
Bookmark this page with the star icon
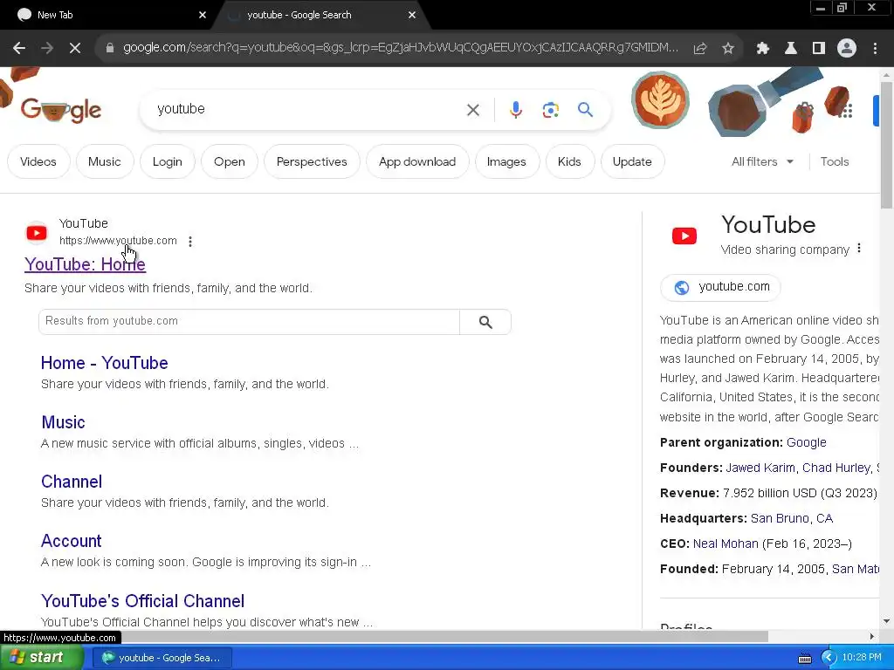point(728,49)
